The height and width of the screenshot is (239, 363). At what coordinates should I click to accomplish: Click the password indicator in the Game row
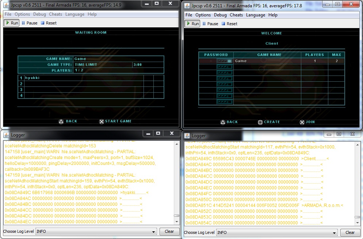pos(225,61)
